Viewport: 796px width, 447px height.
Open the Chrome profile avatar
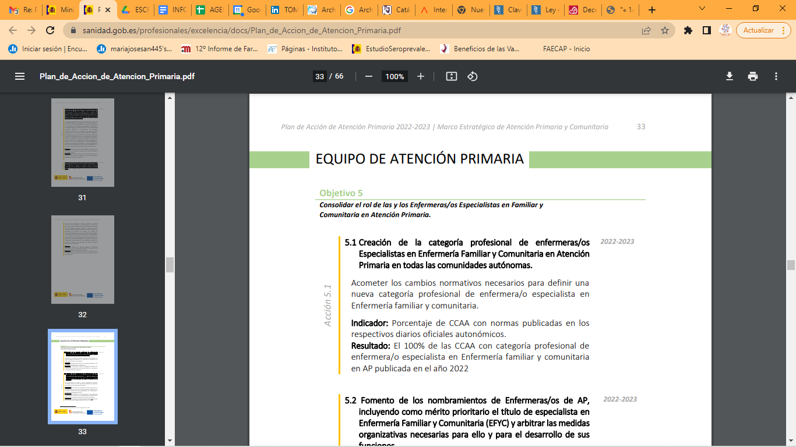725,30
